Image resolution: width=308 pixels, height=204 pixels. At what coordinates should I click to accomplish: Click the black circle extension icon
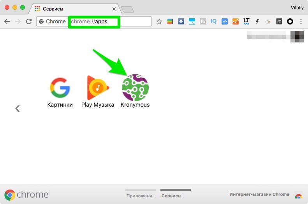click(290, 22)
